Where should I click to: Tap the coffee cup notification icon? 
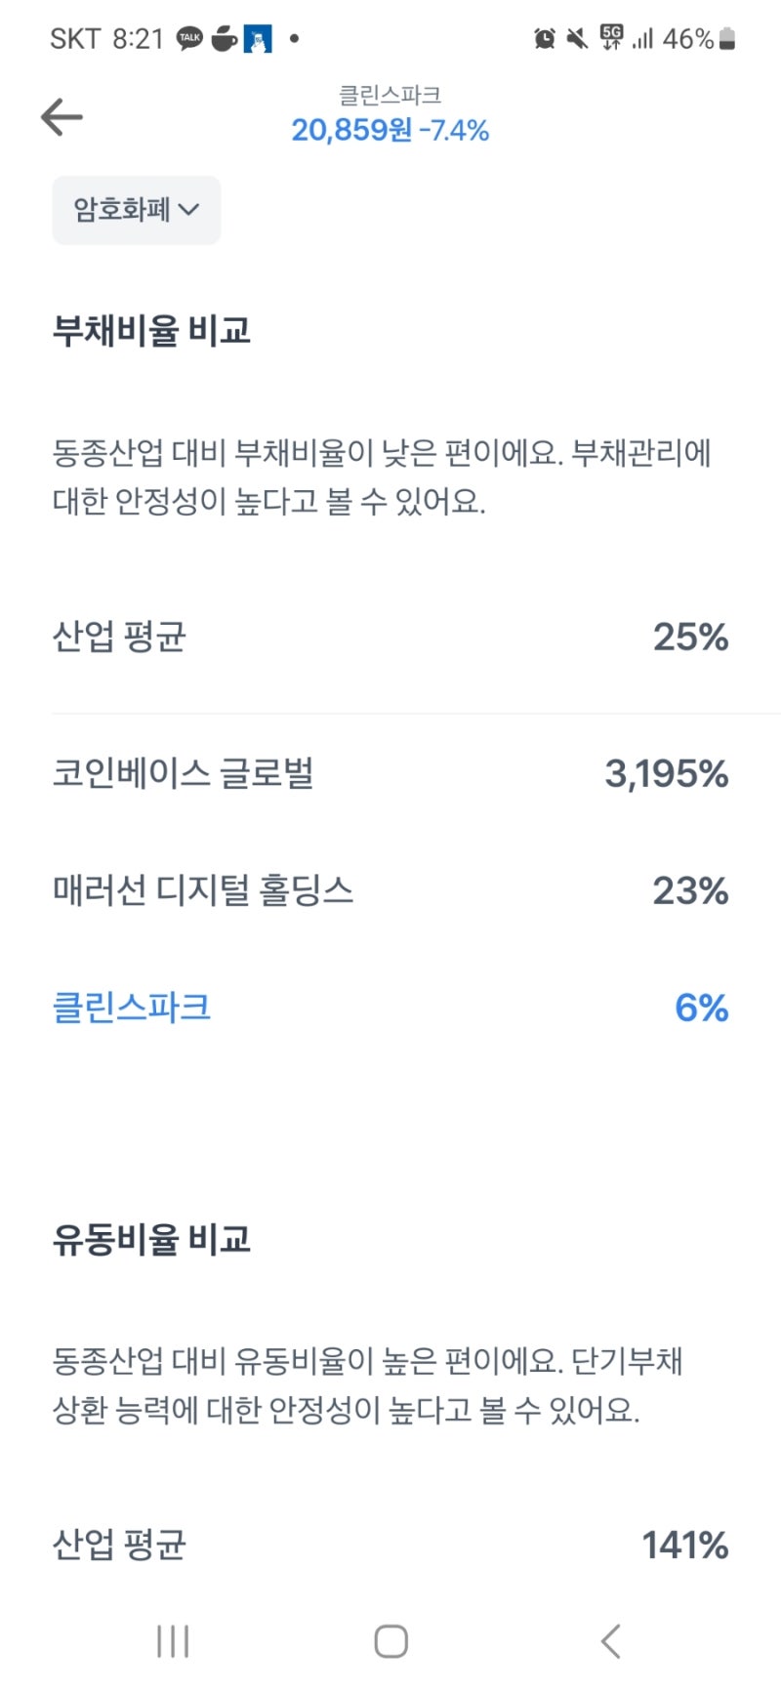(x=223, y=39)
